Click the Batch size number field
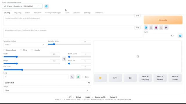This screenshot has width=186, height=104. (x=86, y=61)
